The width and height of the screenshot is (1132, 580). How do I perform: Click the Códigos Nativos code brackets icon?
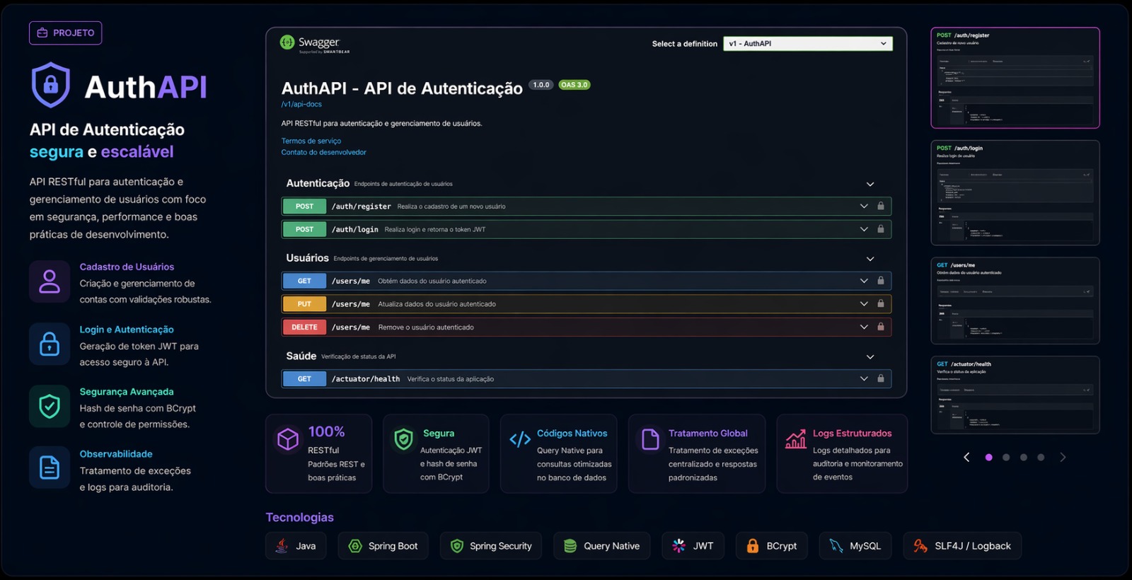tap(520, 439)
